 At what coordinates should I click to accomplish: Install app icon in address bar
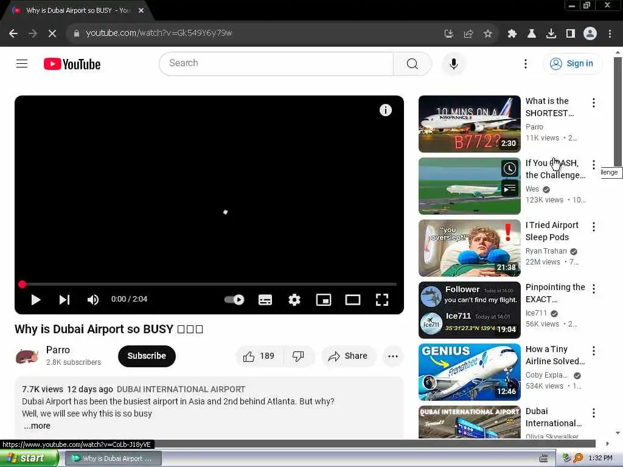pos(448,34)
